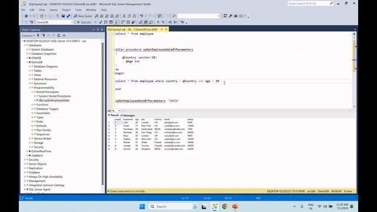Click the Toolbox icon in toolbar

(x=236, y=16)
